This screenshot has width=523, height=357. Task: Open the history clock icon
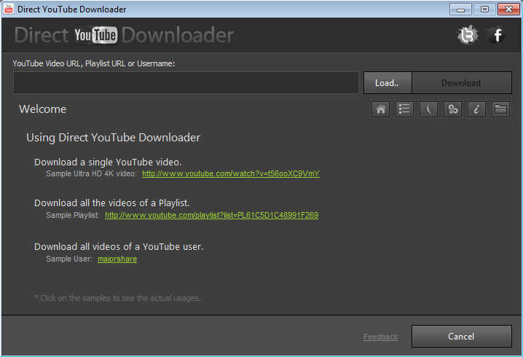point(428,109)
